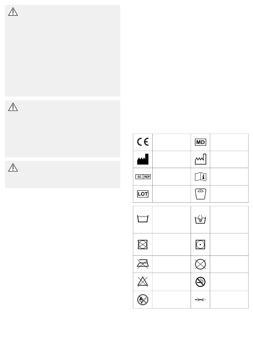Click the solid black manufacturer factory icon
The height and width of the screenshot is (364, 253).
pos(143,159)
